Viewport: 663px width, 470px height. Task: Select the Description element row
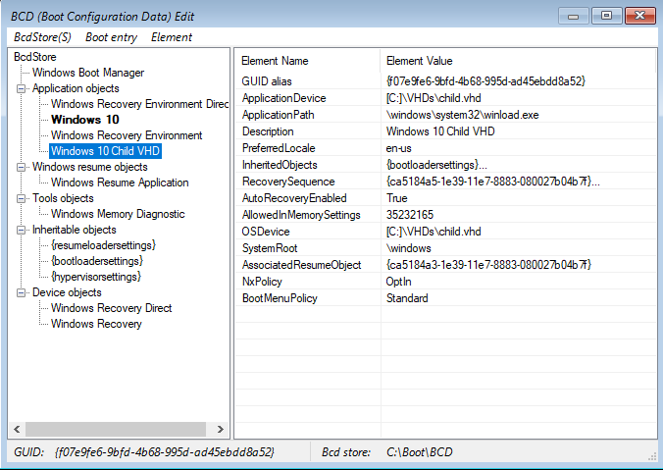(445, 131)
